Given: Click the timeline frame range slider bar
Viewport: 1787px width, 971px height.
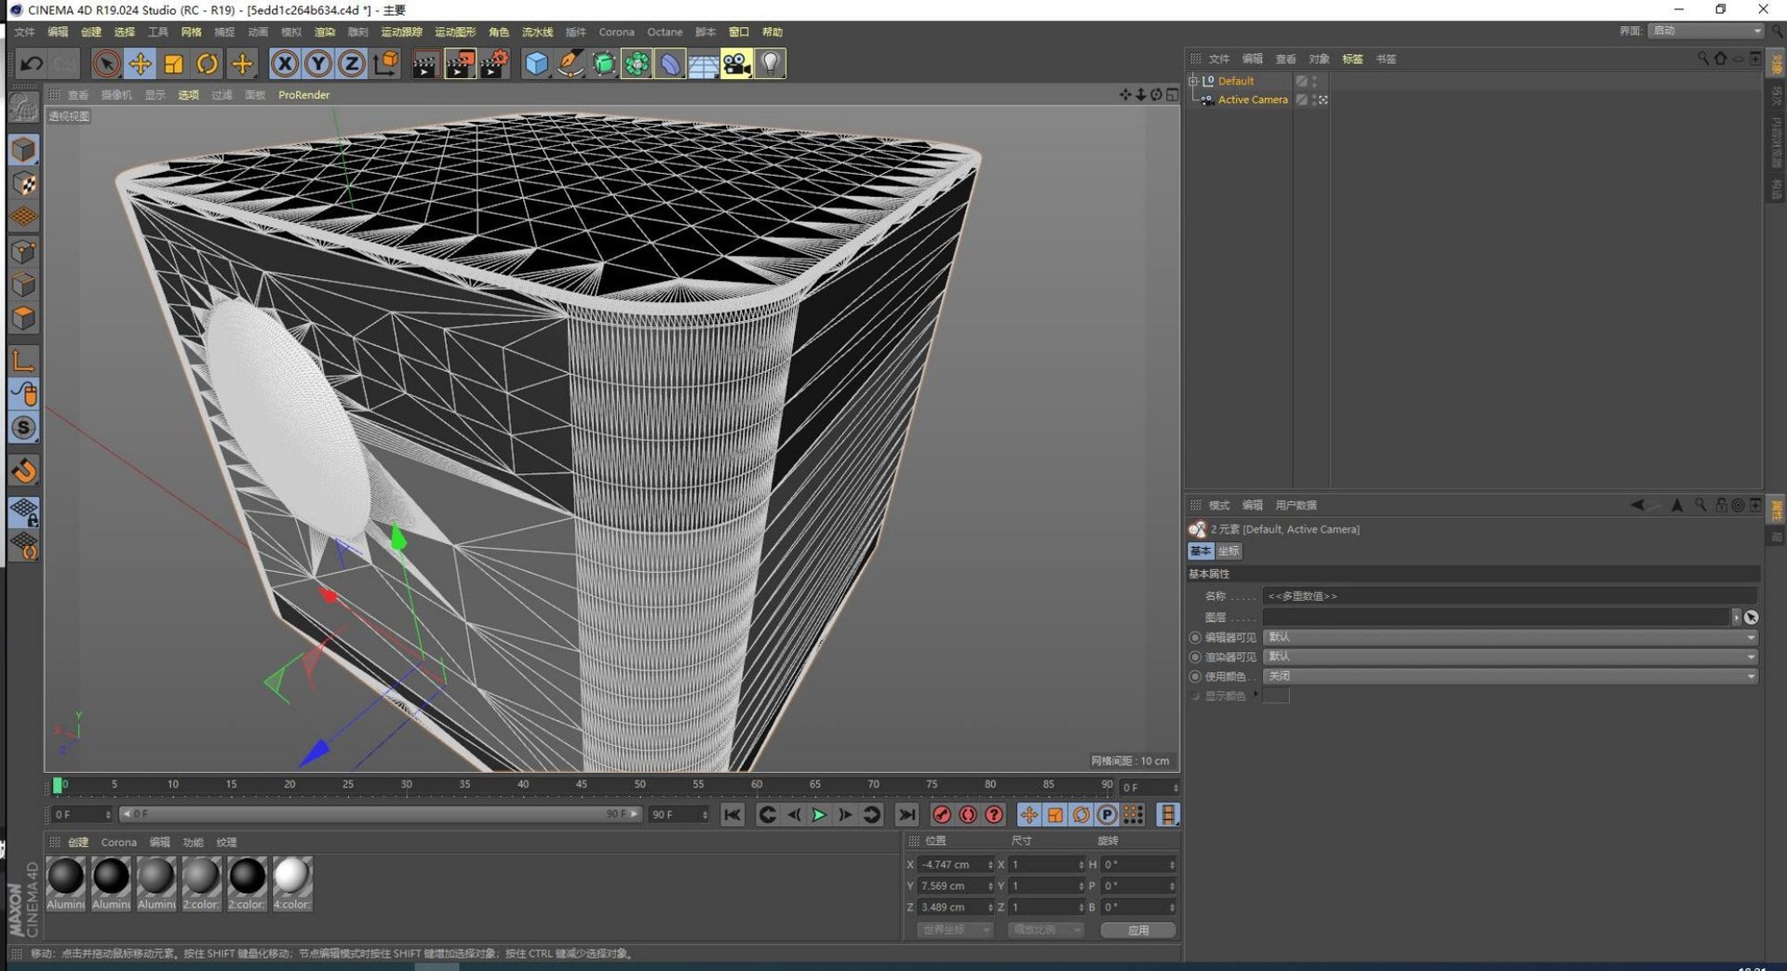Looking at the screenshot, I should [381, 814].
